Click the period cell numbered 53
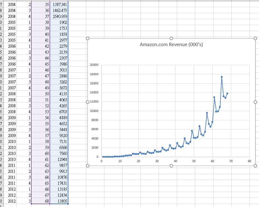This screenshot has width=259, height=207. click(x=41, y=112)
